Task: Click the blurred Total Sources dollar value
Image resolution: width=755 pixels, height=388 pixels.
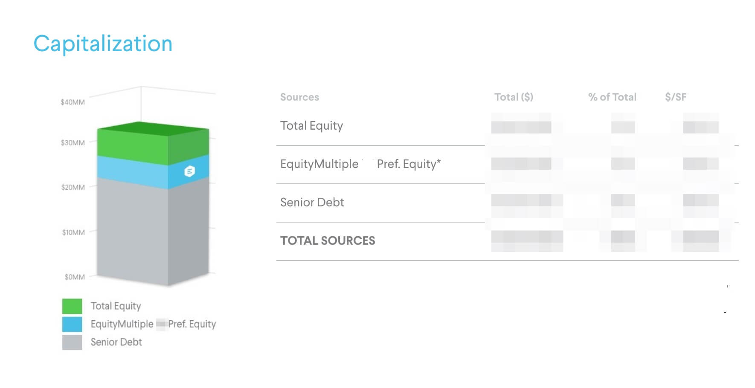Action: (x=527, y=241)
